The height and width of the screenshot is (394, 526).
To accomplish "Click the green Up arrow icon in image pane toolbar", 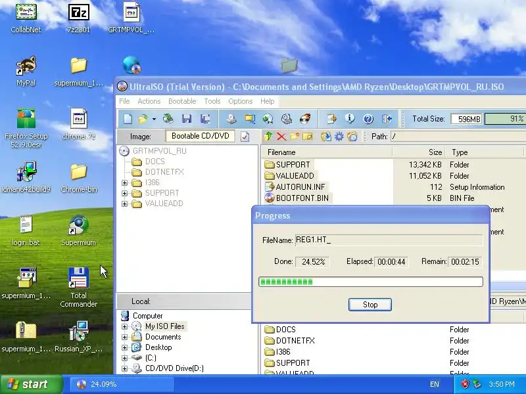I will [x=268, y=137].
